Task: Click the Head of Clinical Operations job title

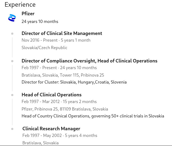Action: pyautogui.click(x=51, y=95)
